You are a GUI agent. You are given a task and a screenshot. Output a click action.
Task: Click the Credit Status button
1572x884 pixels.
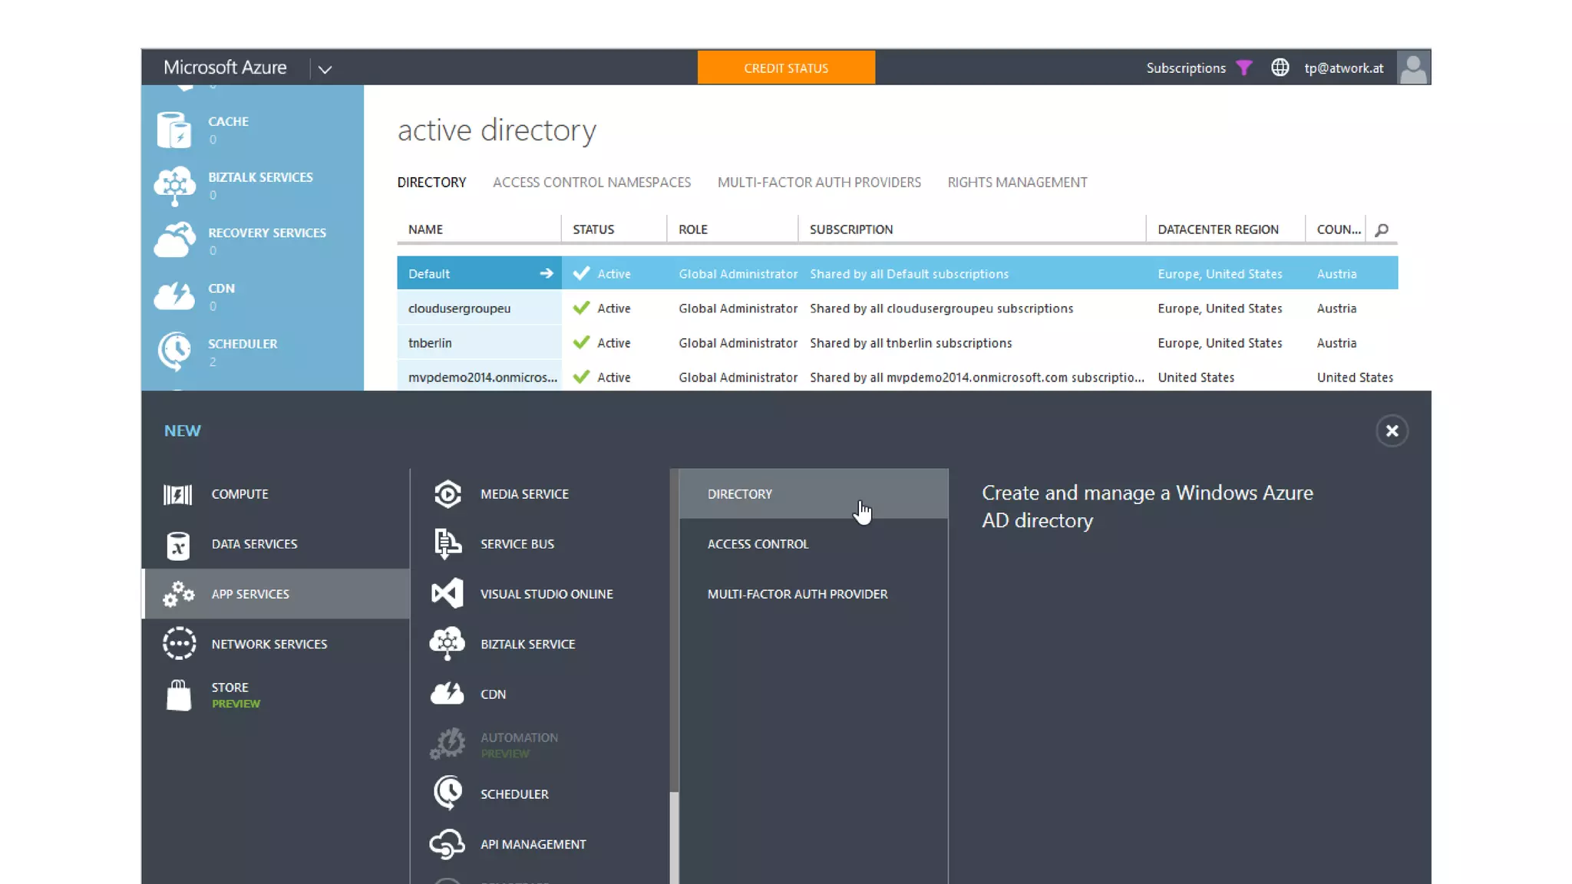coord(786,68)
